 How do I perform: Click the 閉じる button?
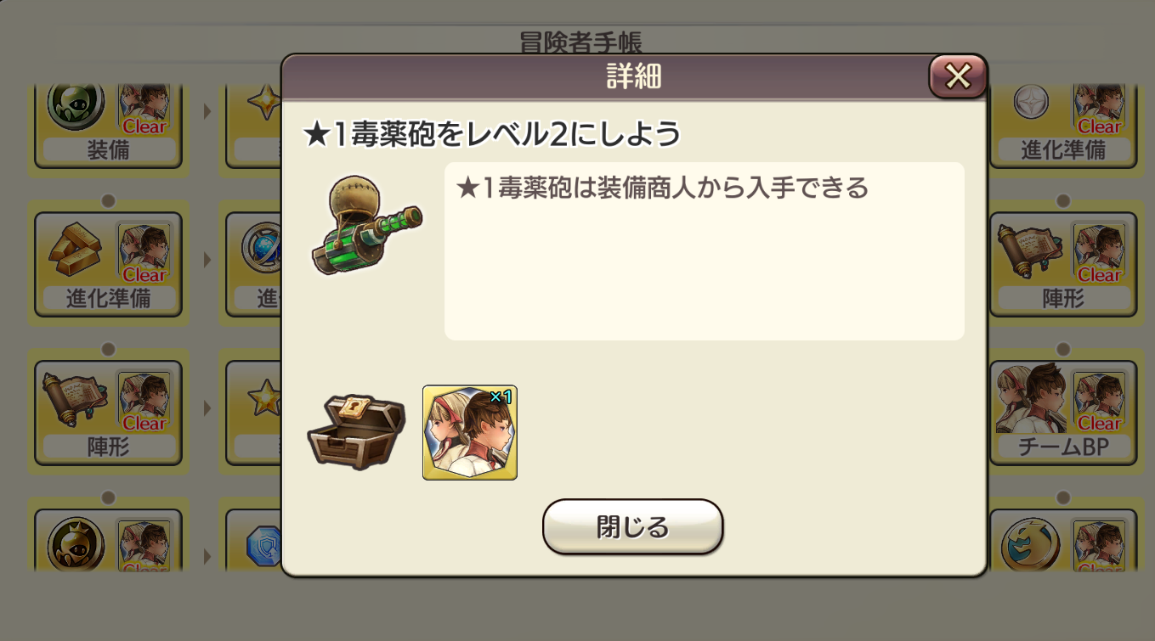pyautogui.click(x=632, y=527)
